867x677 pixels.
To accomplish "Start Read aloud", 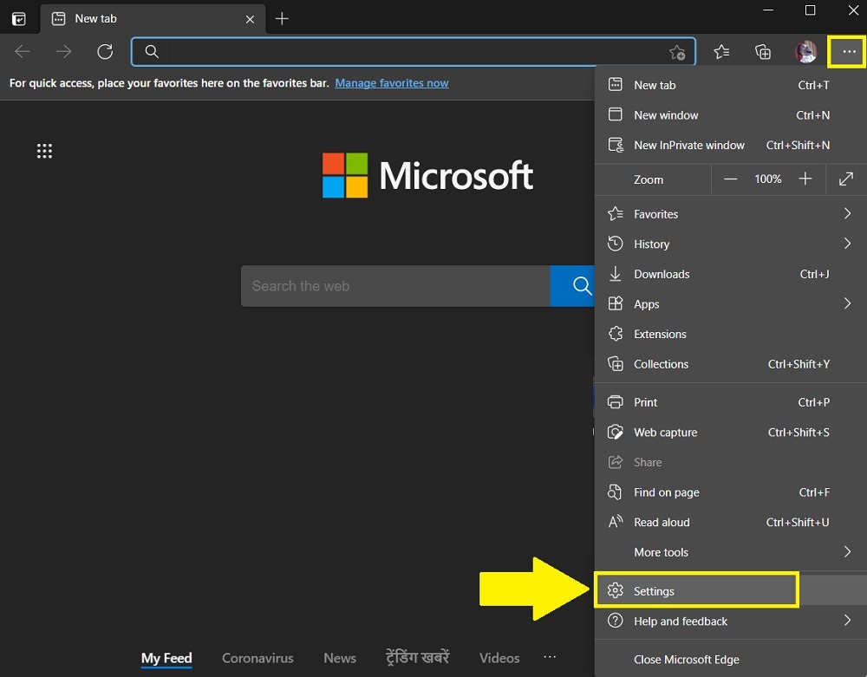I will pos(662,522).
